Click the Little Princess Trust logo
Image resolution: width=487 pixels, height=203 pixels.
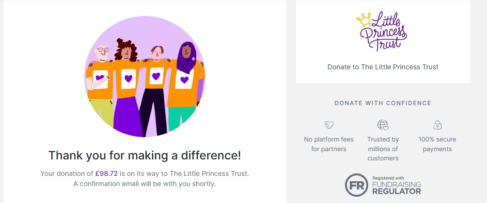pyautogui.click(x=382, y=31)
